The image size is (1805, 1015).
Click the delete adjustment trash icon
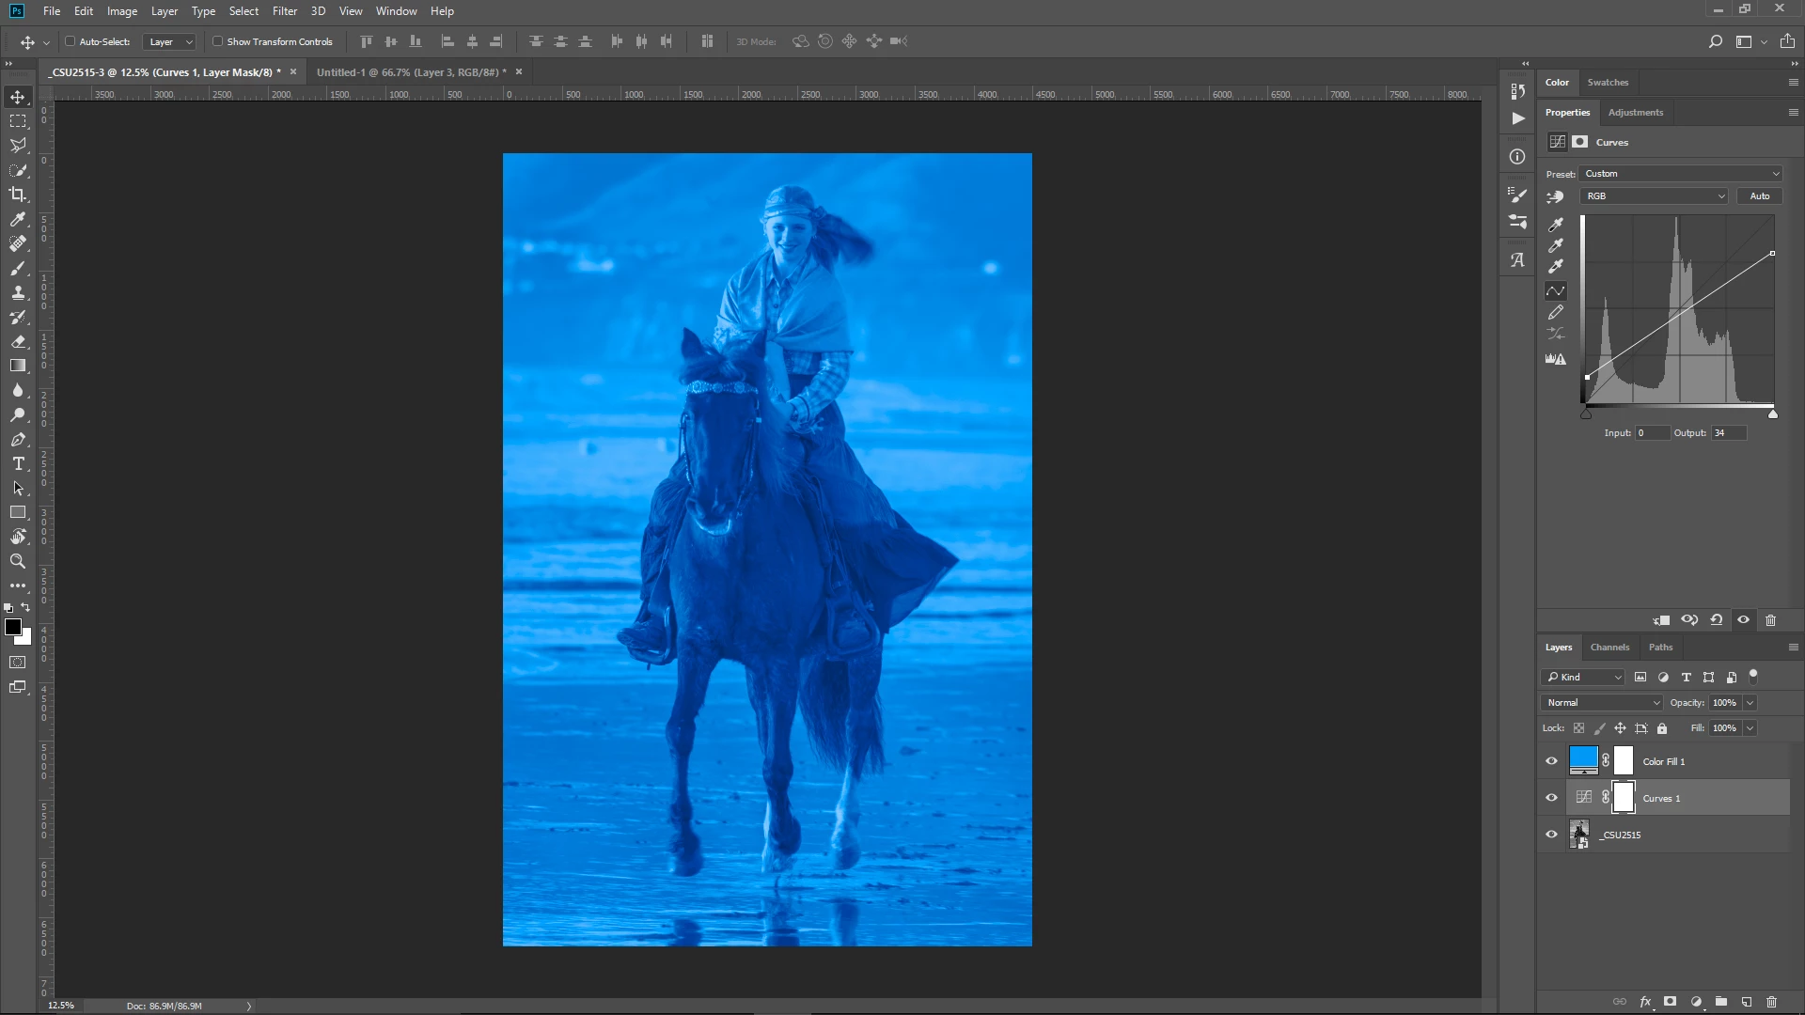pyautogui.click(x=1770, y=620)
